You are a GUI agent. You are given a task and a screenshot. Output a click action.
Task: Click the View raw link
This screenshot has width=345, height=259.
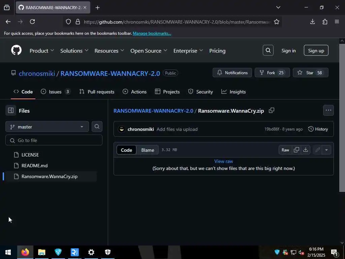224,161
